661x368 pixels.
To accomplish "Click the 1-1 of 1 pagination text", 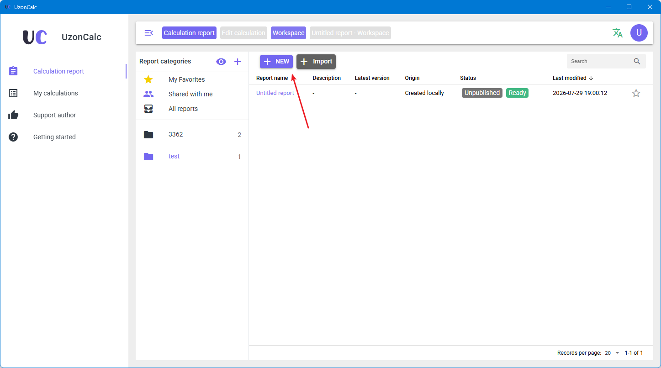I will pyautogui.click(x=634, y=353).
